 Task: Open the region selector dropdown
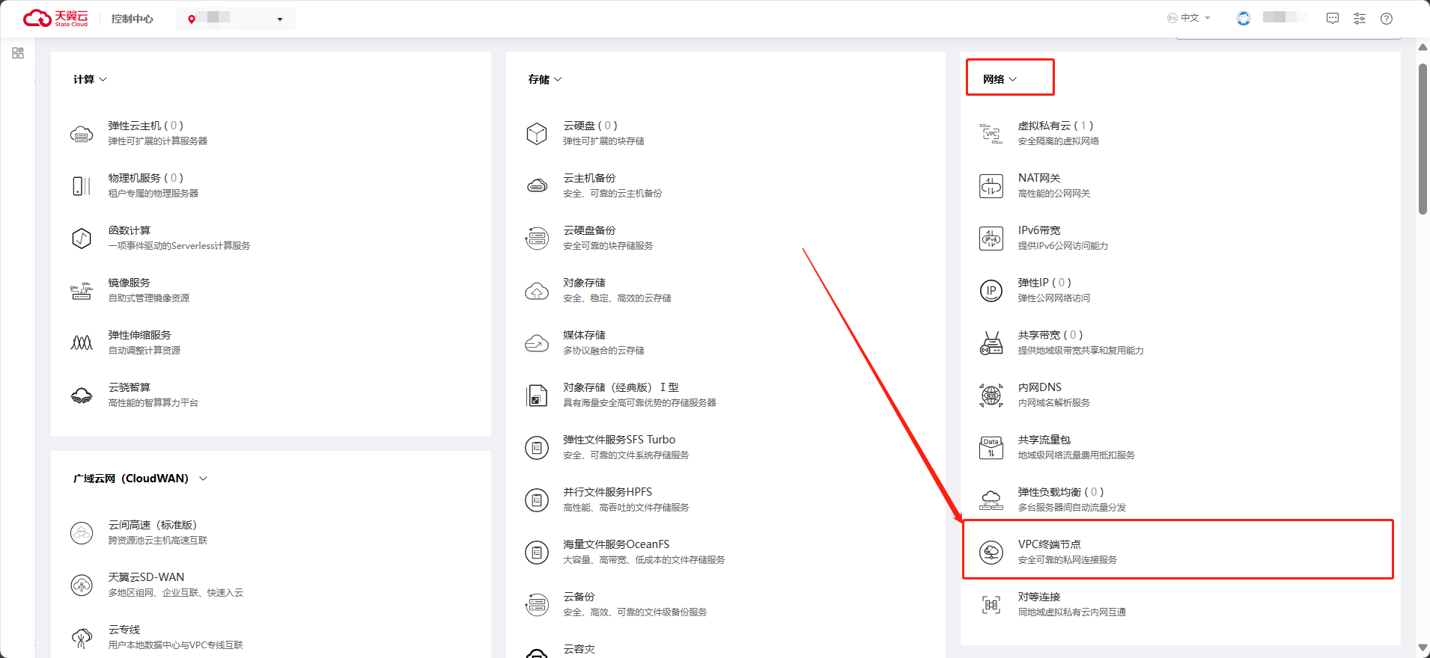click(x=236, y=19)
